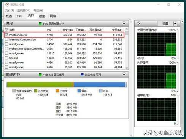Toggle the select-all checkbox beside 名称
The width and height of the screenshot is (186, 139).
pos(6,30)
